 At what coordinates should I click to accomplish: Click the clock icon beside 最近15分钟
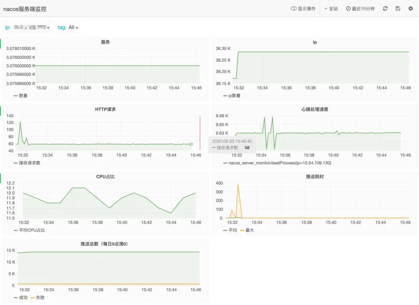point(348,9)
